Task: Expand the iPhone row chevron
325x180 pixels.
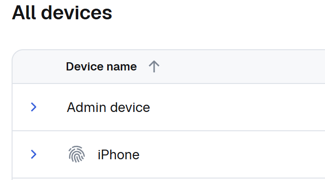Action: click(34, 154)
